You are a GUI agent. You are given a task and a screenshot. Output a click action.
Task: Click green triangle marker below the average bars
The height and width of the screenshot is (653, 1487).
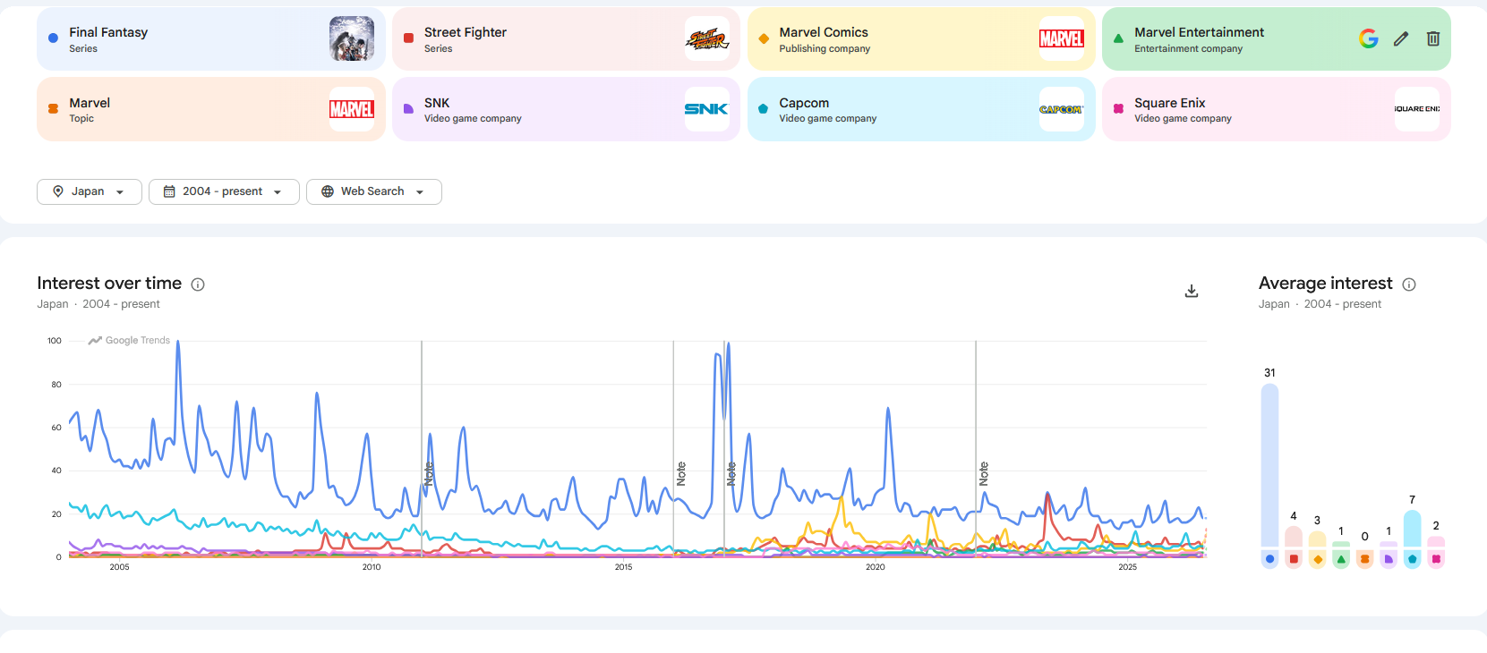pos(1341,559)
